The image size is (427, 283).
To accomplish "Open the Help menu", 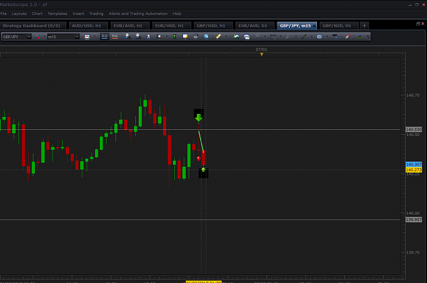I will [177, 14].
